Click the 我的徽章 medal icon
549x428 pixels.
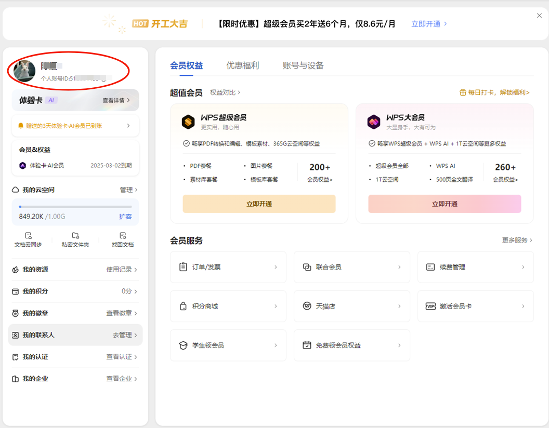(16, 313)
